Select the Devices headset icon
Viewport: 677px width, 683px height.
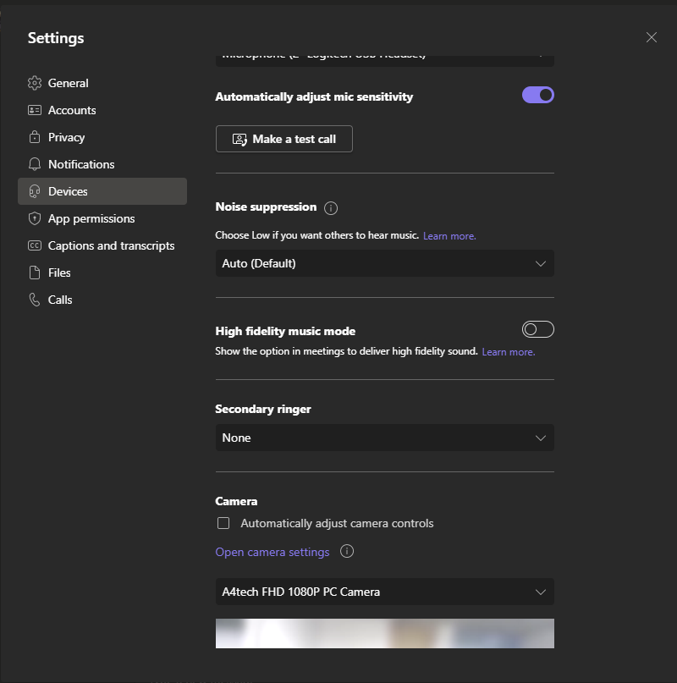pos(34,191)
